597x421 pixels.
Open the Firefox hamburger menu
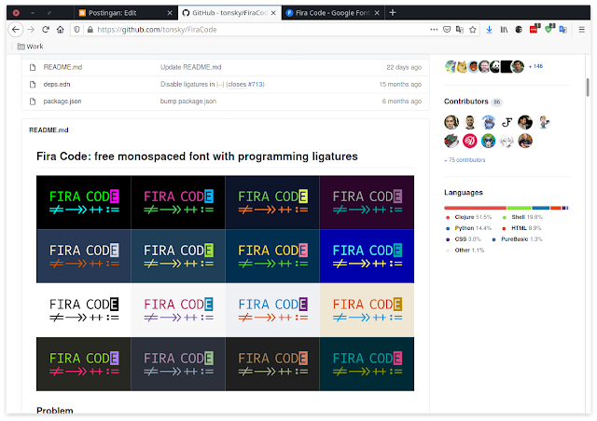581,30
